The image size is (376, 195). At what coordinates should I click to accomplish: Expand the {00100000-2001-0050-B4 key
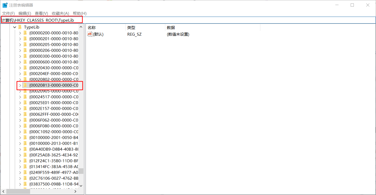[20, 137]
